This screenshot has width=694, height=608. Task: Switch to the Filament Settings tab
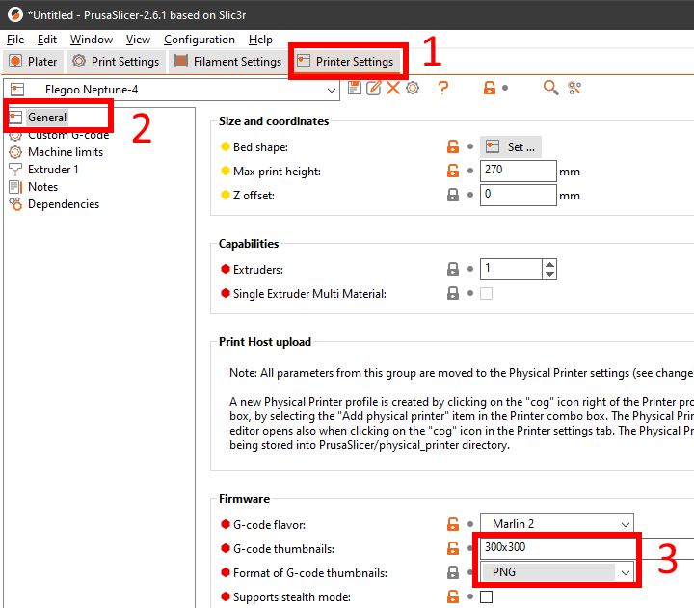click(x=227, y=61)
